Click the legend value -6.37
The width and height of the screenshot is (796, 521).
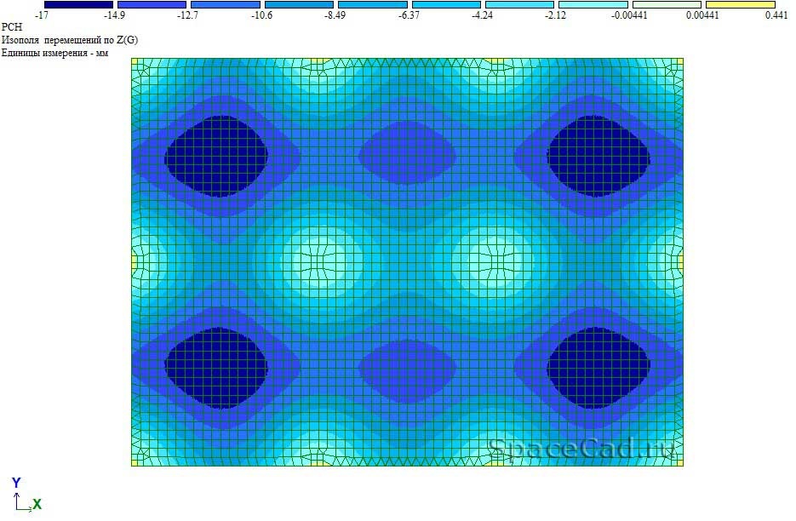(409, 15)
